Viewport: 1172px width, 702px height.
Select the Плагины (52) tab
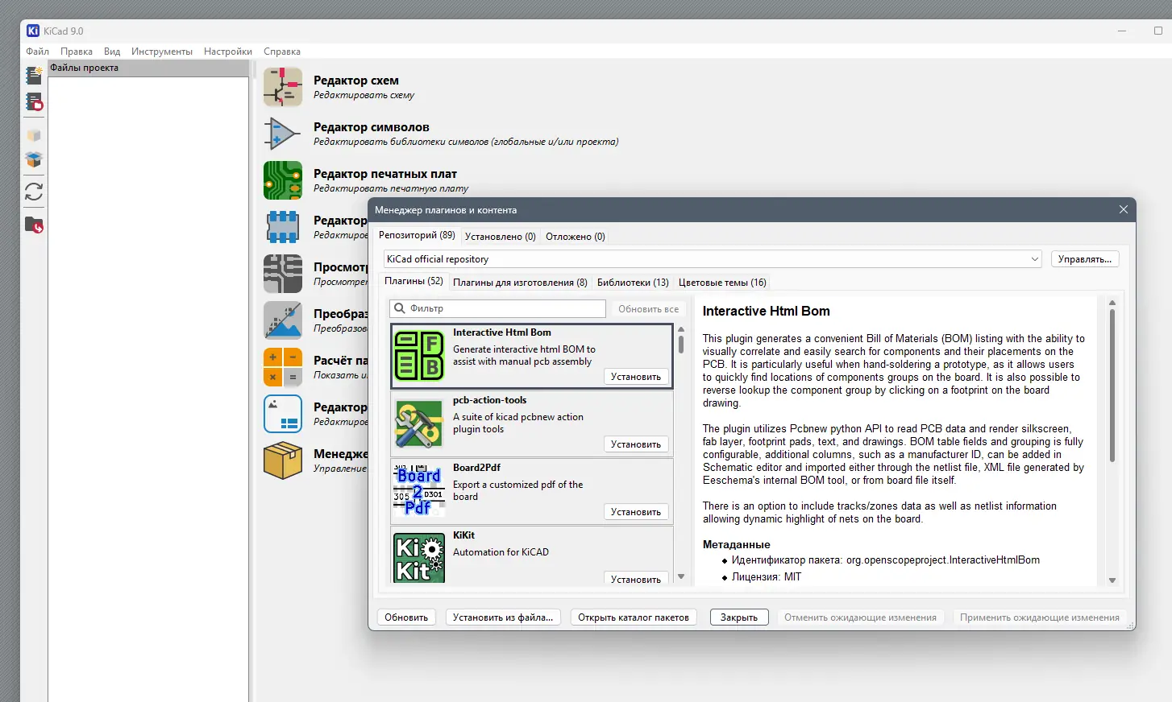414,281
